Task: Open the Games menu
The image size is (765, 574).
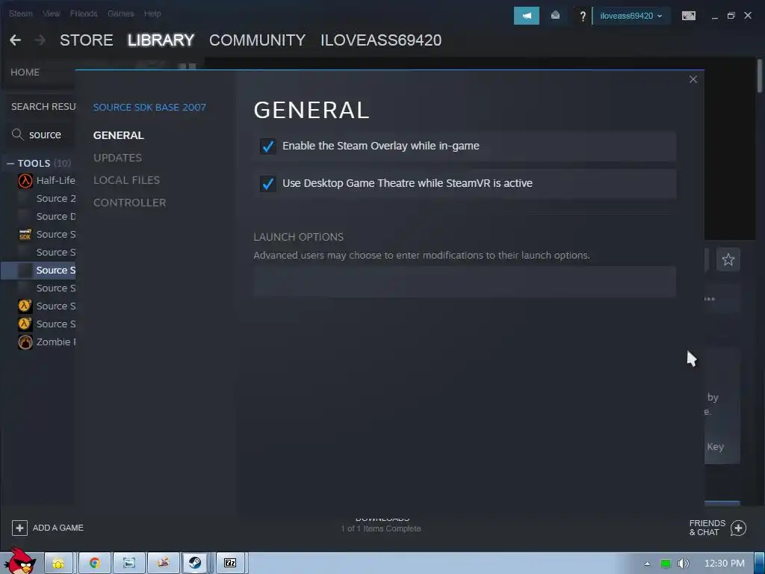Action: pyautogui.click(x=120, y=13)
